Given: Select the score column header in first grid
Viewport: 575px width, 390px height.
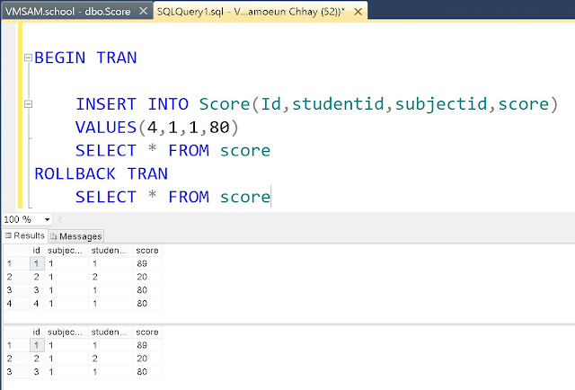Looking at the screenshot, I should [147, 250].
